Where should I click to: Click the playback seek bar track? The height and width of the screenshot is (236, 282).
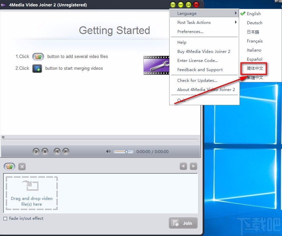click(101, 139)
